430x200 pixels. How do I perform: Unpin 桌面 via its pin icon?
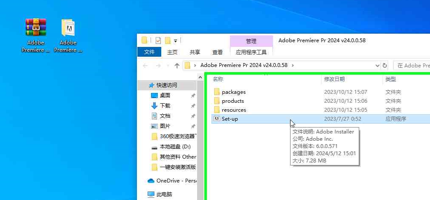(193, 96)
